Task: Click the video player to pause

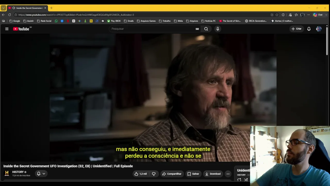Action: [x=163, y=98]
